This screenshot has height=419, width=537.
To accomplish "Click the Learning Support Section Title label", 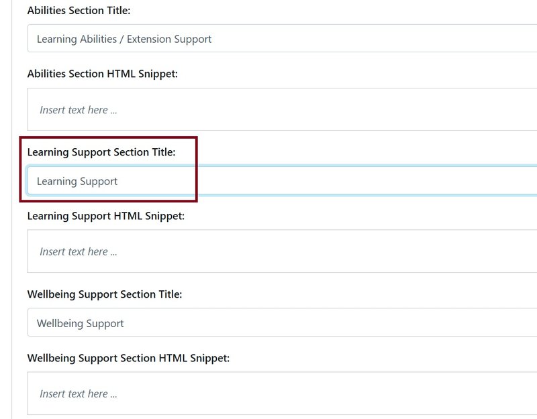I will tap(101, 152).
